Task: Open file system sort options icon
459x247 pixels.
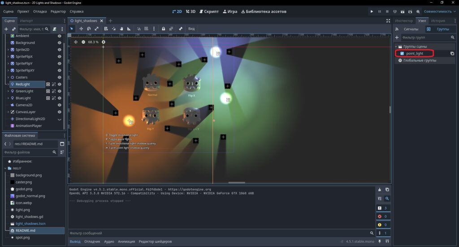Action: tap(62, 152)
